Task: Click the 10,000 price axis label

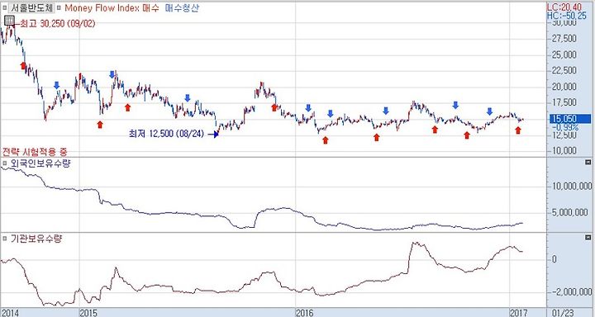Action: click(x=564, y=150)
